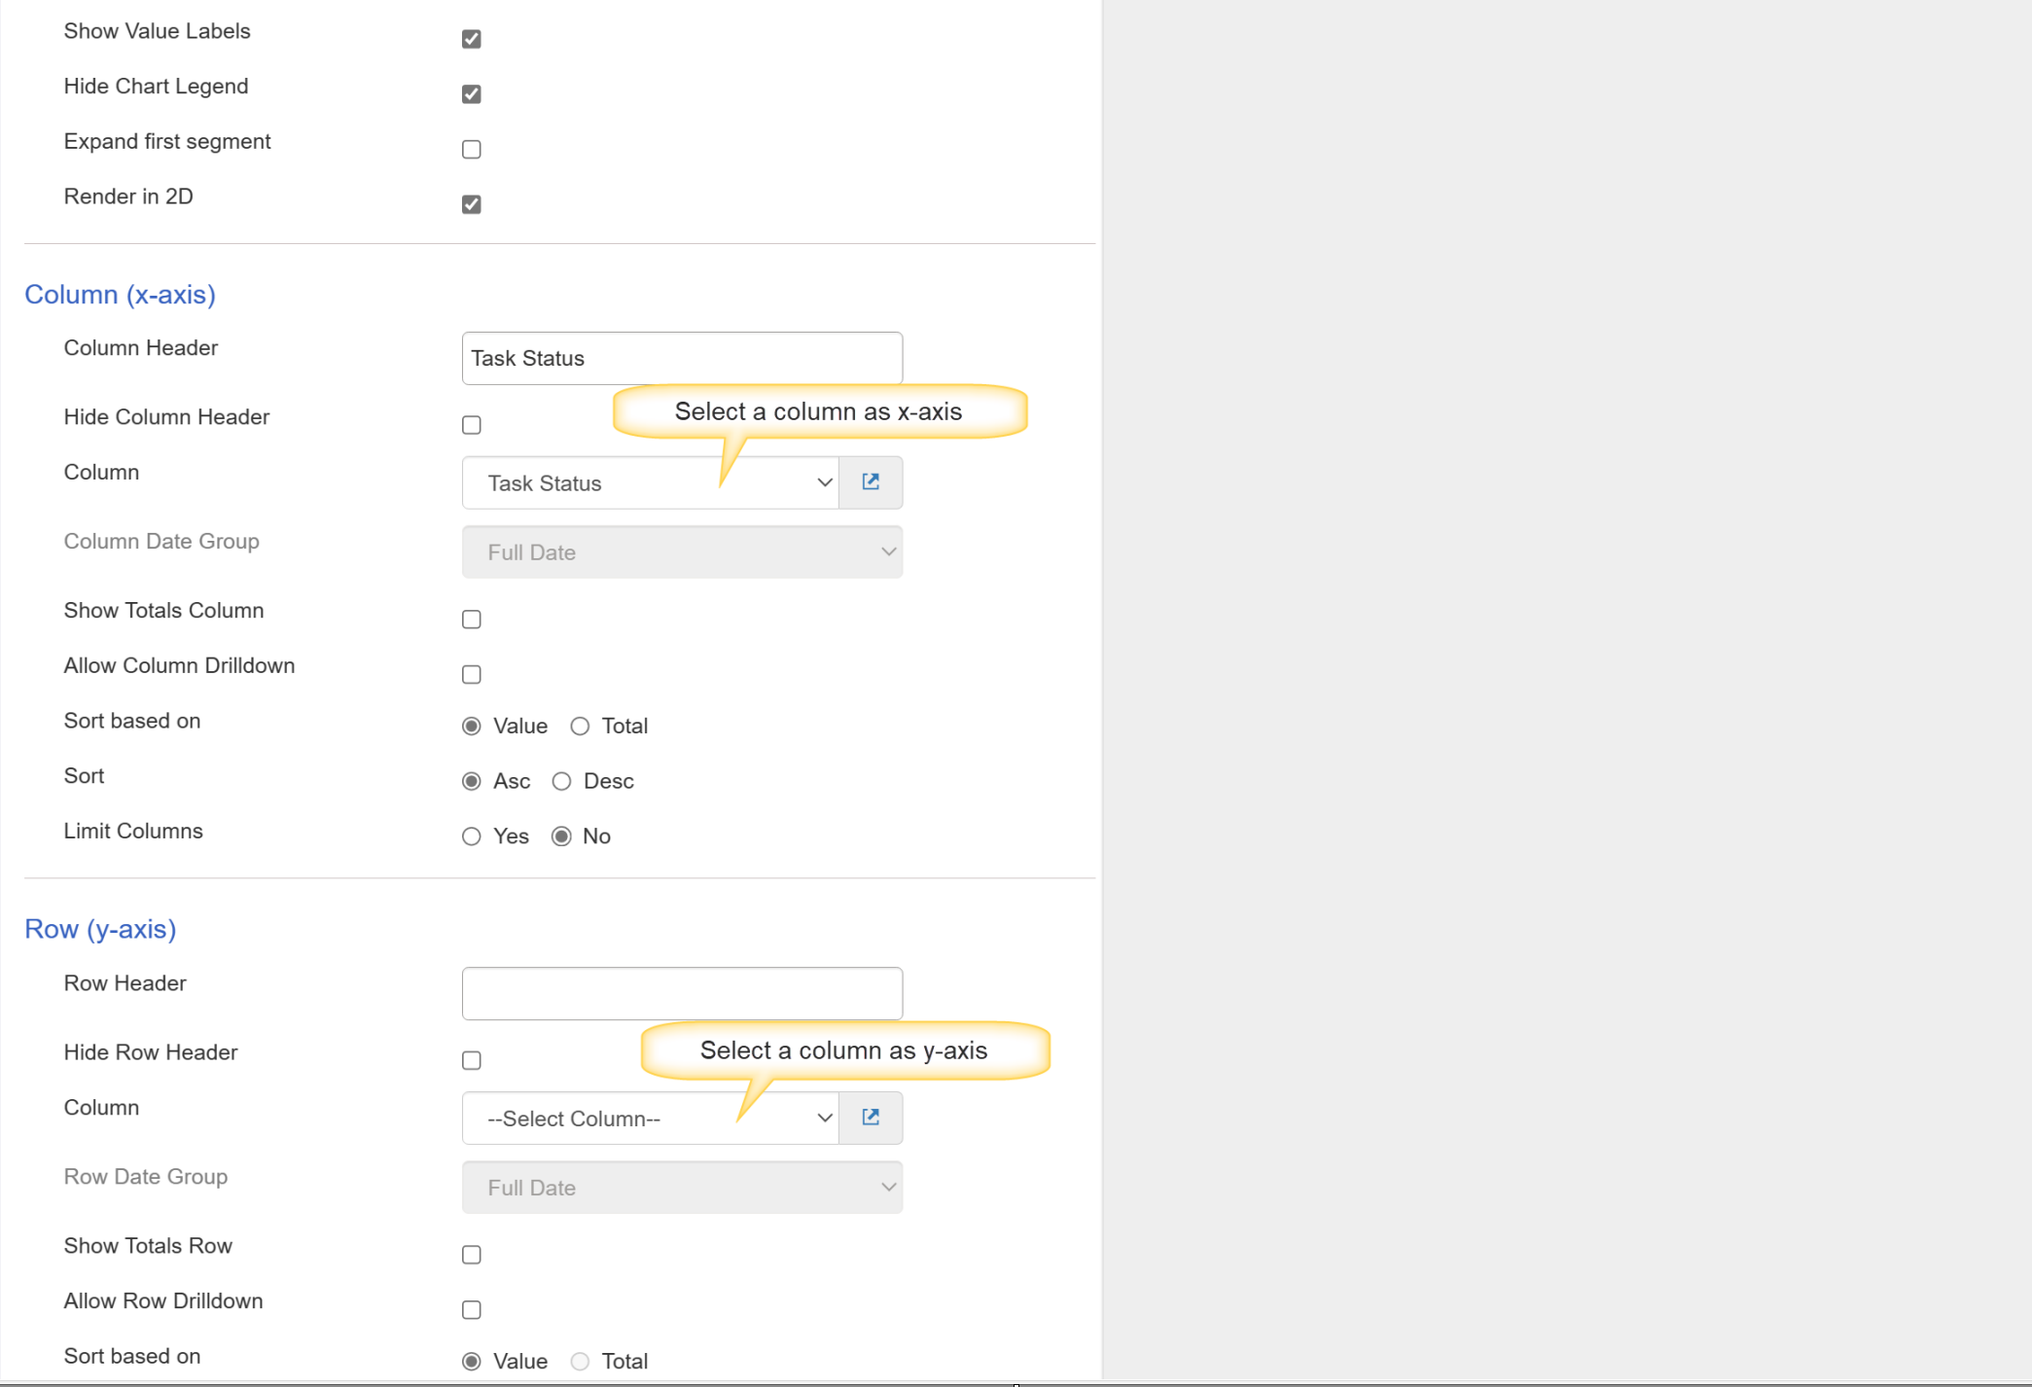Viewport: 2032px width, 1387px height.
Task: Toggle Render in 2D checkbox
Action: click(472, 204)
